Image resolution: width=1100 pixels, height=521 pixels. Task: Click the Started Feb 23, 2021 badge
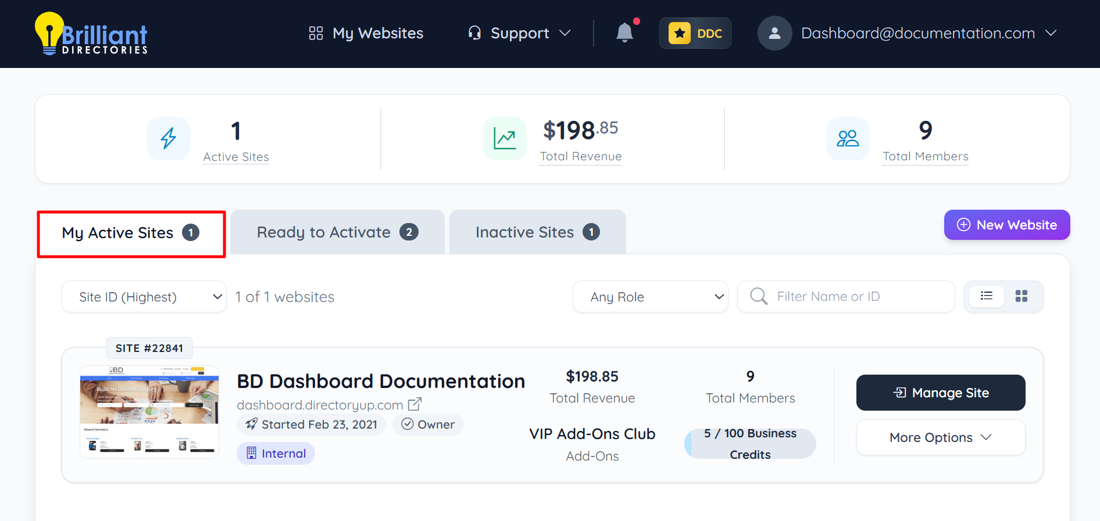[312, 425]
